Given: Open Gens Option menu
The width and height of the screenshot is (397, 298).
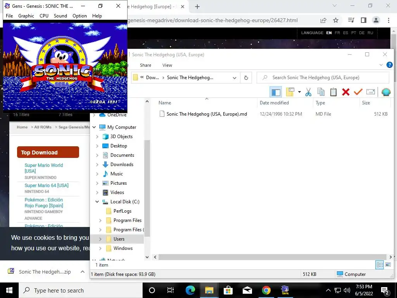Looking at the screenshot, I should (79, 16).
